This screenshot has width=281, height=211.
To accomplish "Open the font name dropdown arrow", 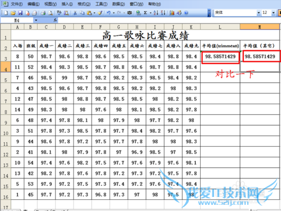I will [x=259, y=13].
